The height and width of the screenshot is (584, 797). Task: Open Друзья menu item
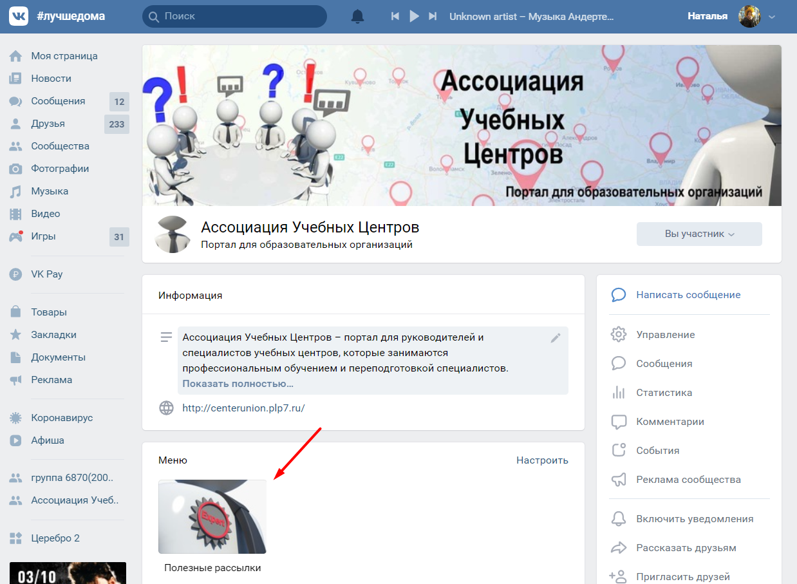pos(48,124)
